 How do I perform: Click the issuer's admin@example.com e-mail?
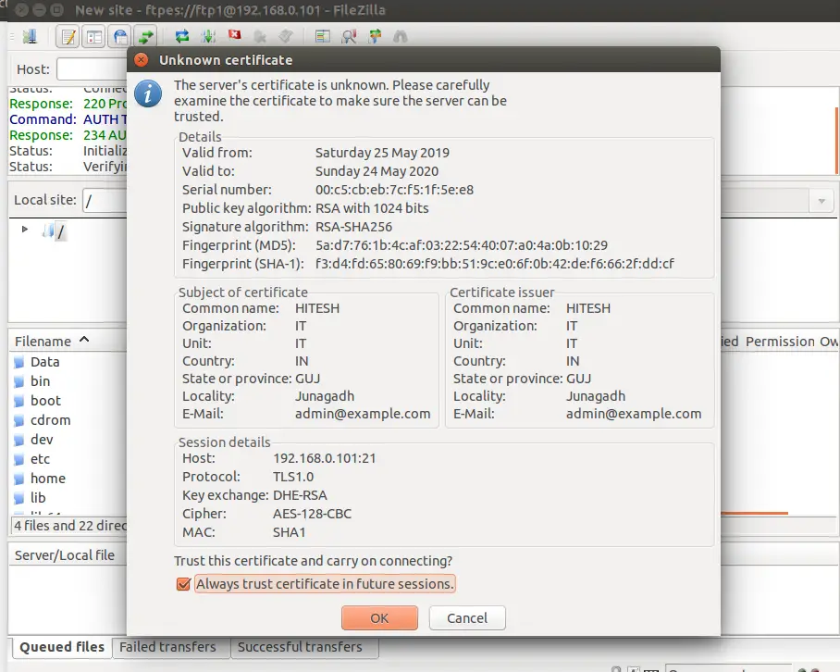[634, 414]
